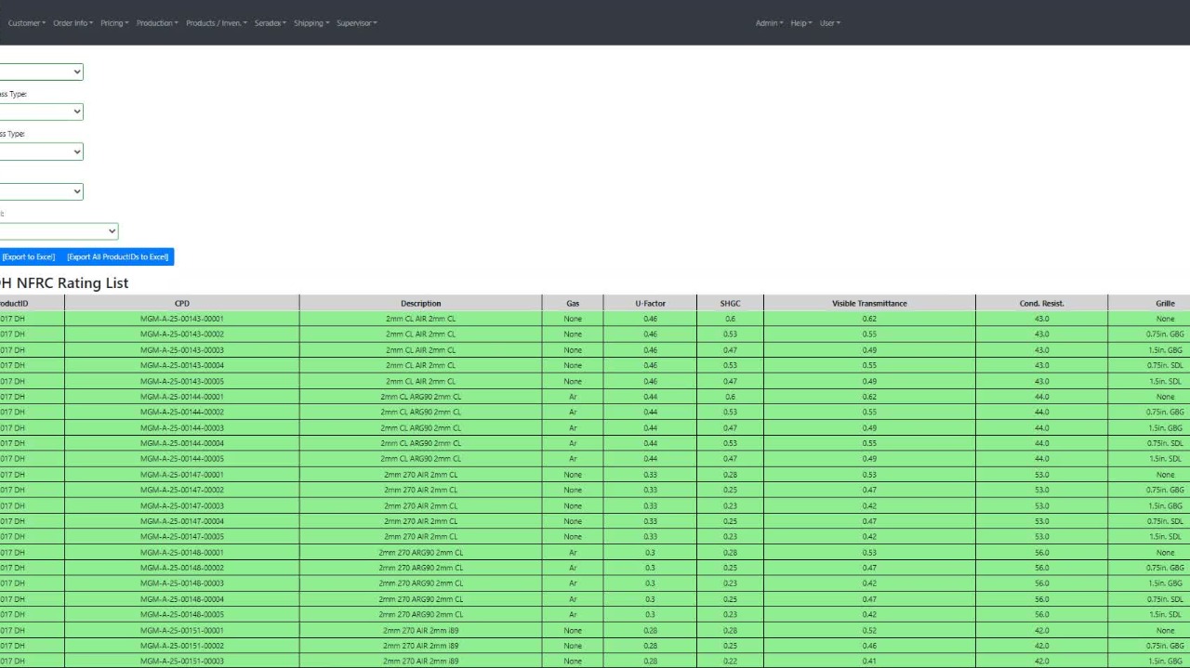Open the widest dropdown above the export buttons
The width and height of the screenshot is (1190, 668).
point(59,231)
